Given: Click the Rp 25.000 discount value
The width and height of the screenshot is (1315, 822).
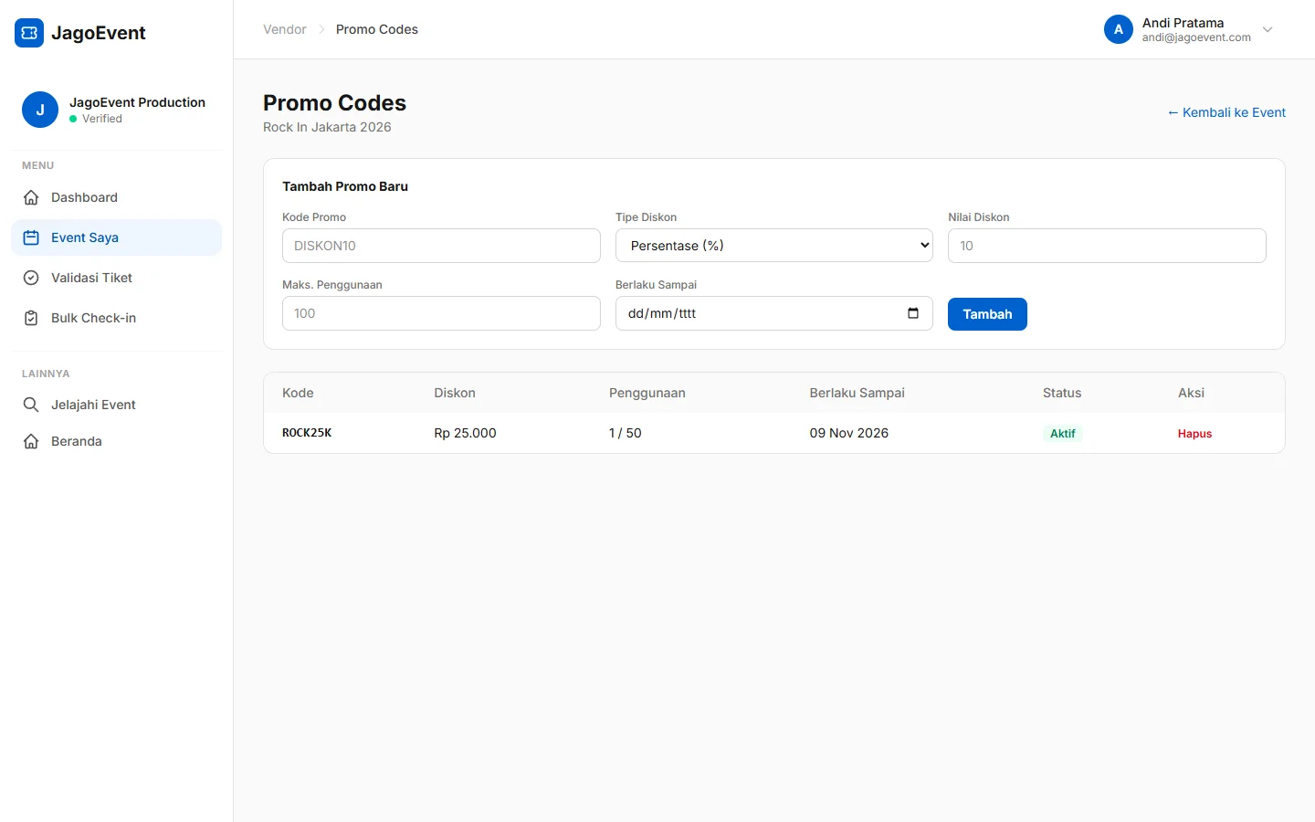Looking at the screenshot, I should [465, 433].
